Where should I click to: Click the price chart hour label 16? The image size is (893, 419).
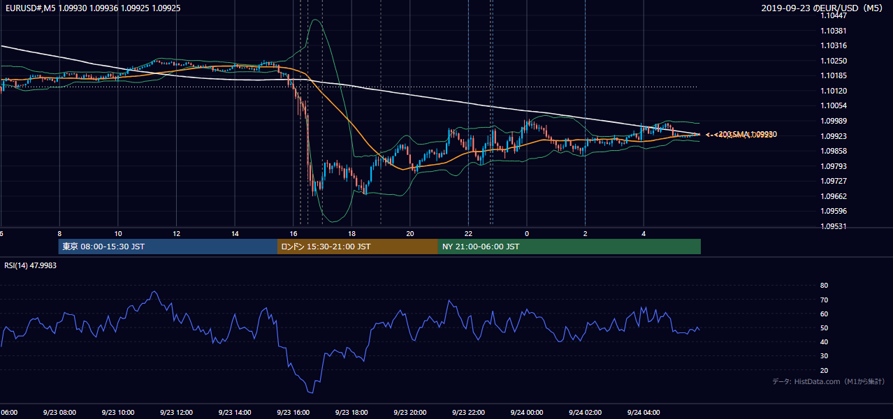[293, 233]
